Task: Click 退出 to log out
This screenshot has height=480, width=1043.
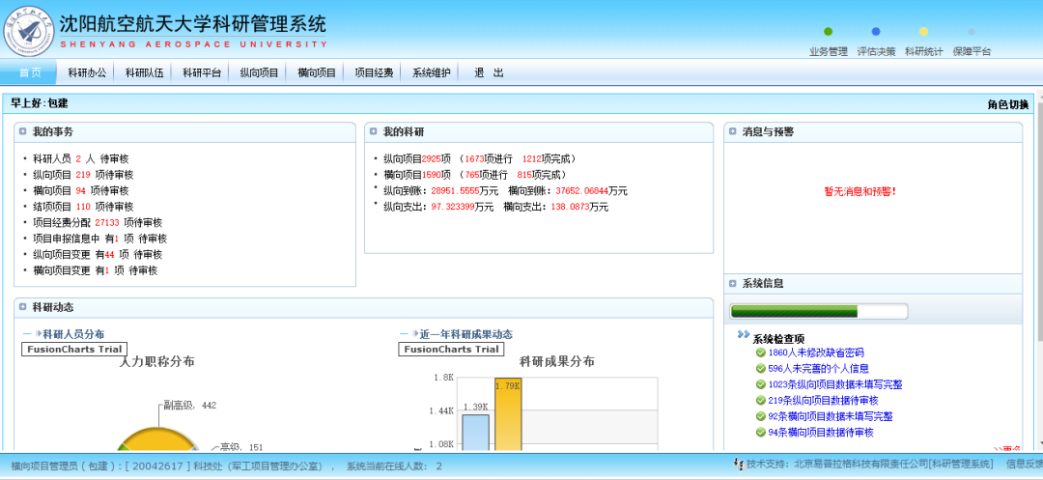Action: point(489,73)
